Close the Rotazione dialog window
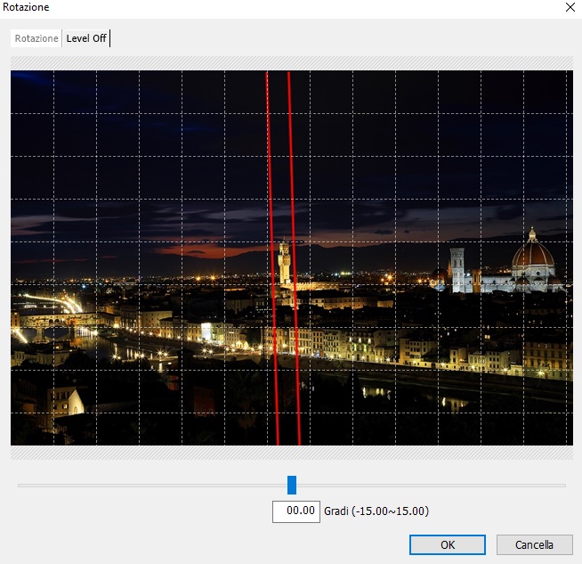This screenshot has width=582, height=564. pos(570,7)
